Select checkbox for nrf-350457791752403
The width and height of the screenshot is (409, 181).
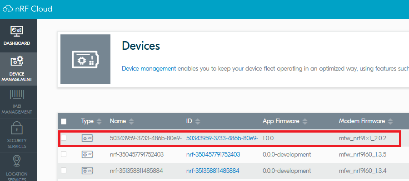64,154
